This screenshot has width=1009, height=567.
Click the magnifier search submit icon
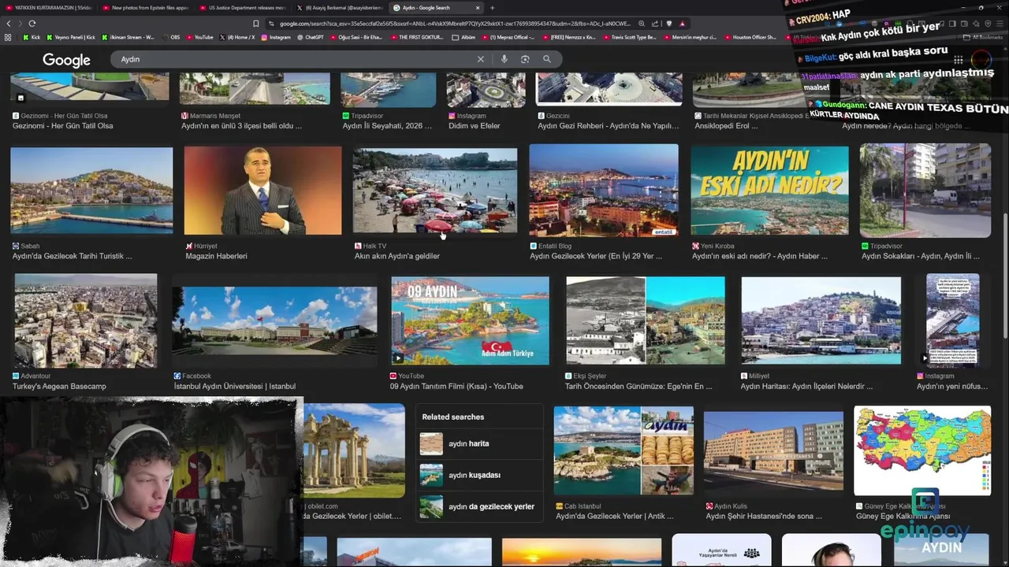click(x=547, y=59)
